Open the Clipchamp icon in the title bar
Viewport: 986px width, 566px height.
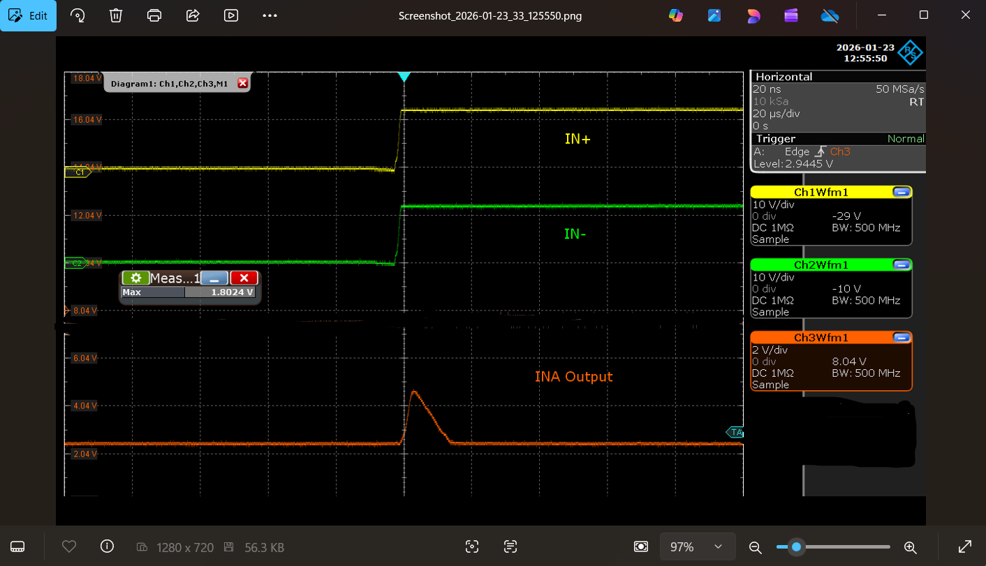[791, 15]
